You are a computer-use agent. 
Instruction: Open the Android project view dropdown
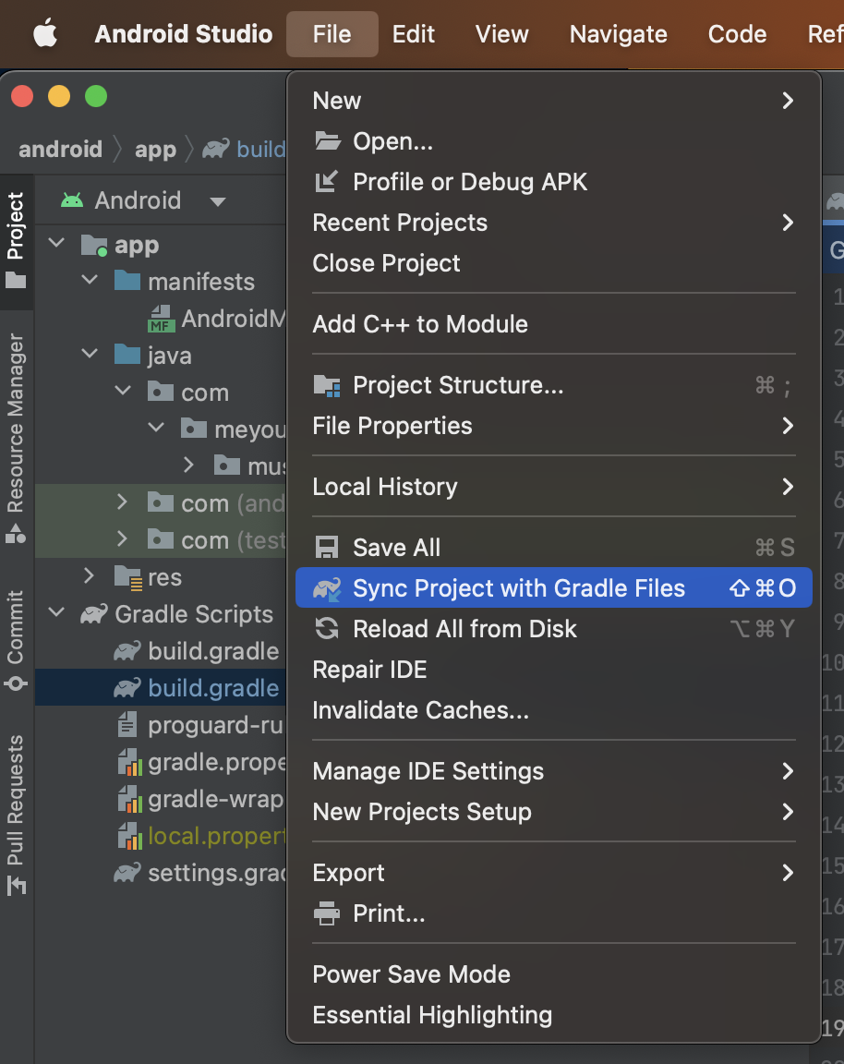point(218,201)
